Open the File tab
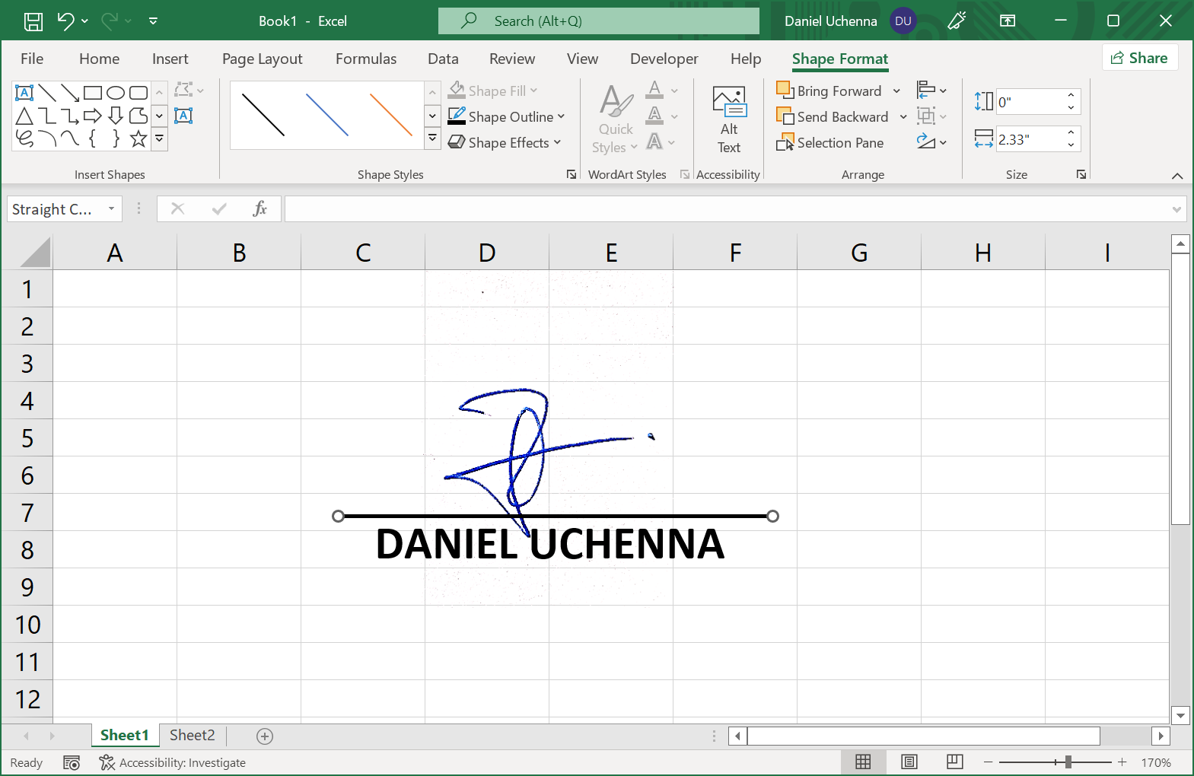Screen dimensions: 1194x776 coord(32,59)
